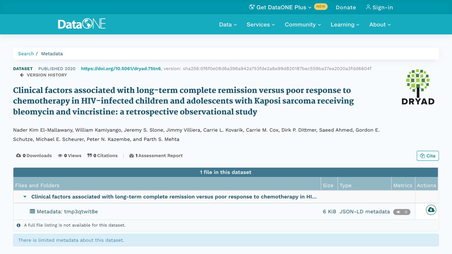Screen dimensions: 452x254
Task: Click the Version History back arrow
Action: click(x=22, y=75)
